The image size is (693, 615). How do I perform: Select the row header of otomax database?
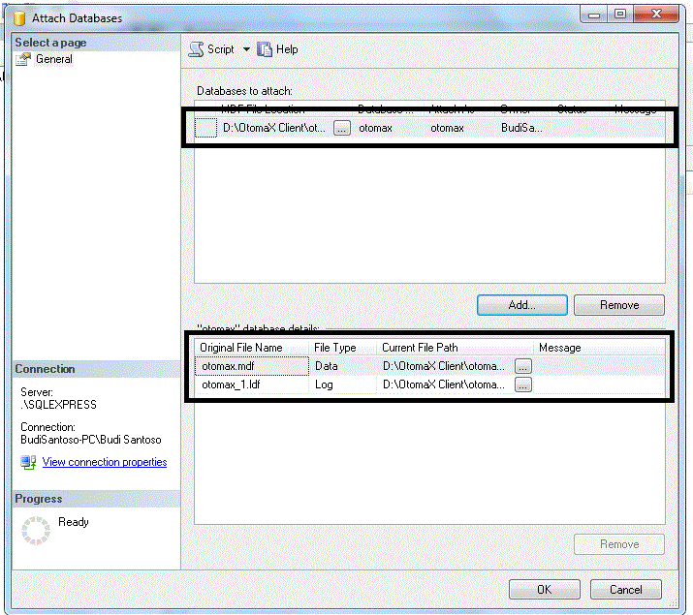click(205, 128)
